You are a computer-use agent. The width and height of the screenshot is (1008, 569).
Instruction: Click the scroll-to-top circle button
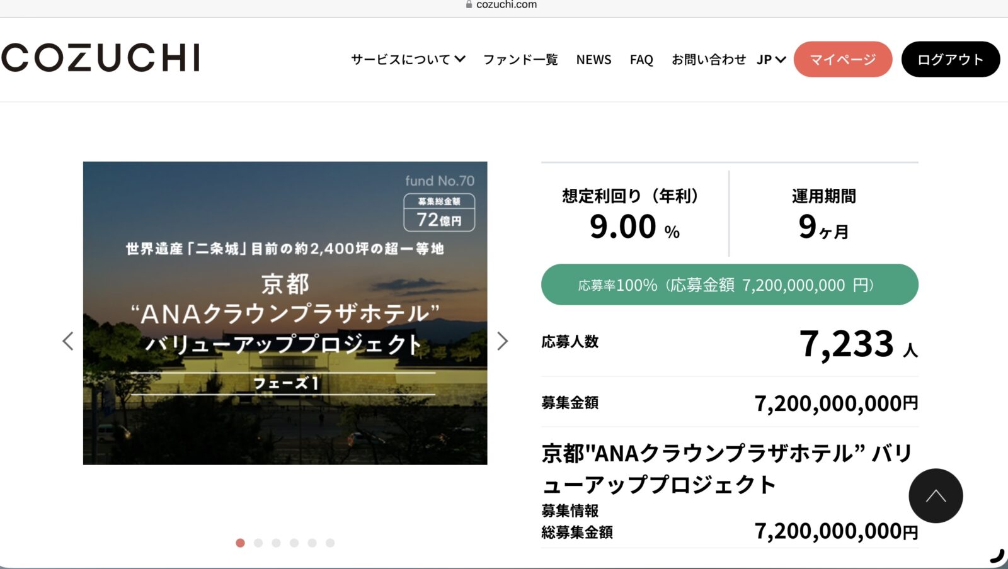tap(936, 495)
